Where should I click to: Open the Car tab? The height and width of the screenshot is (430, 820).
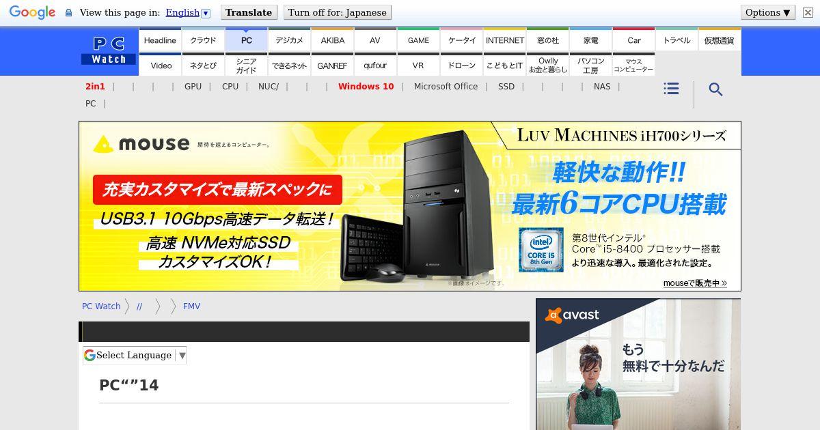pos(633,40)
